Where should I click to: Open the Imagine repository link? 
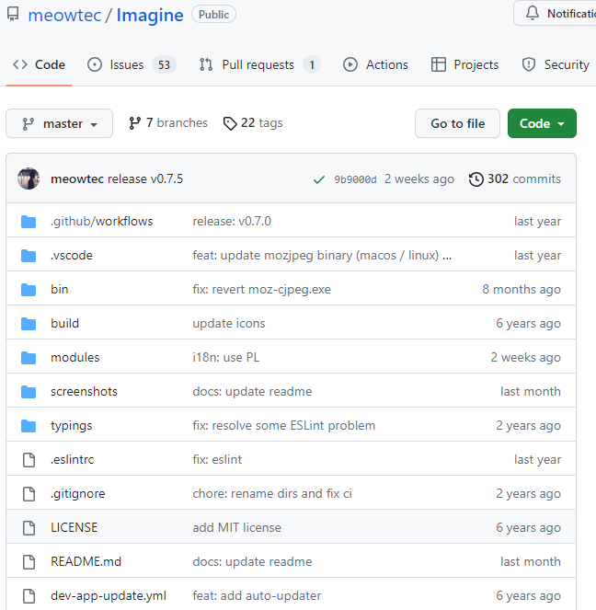click(150, 15)
